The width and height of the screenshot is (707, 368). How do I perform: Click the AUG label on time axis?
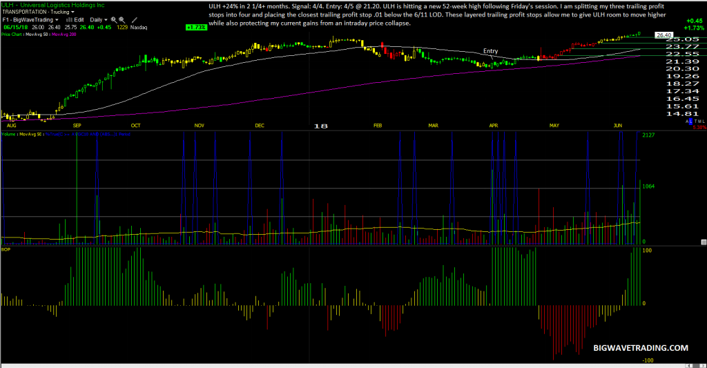coord(12,126)
